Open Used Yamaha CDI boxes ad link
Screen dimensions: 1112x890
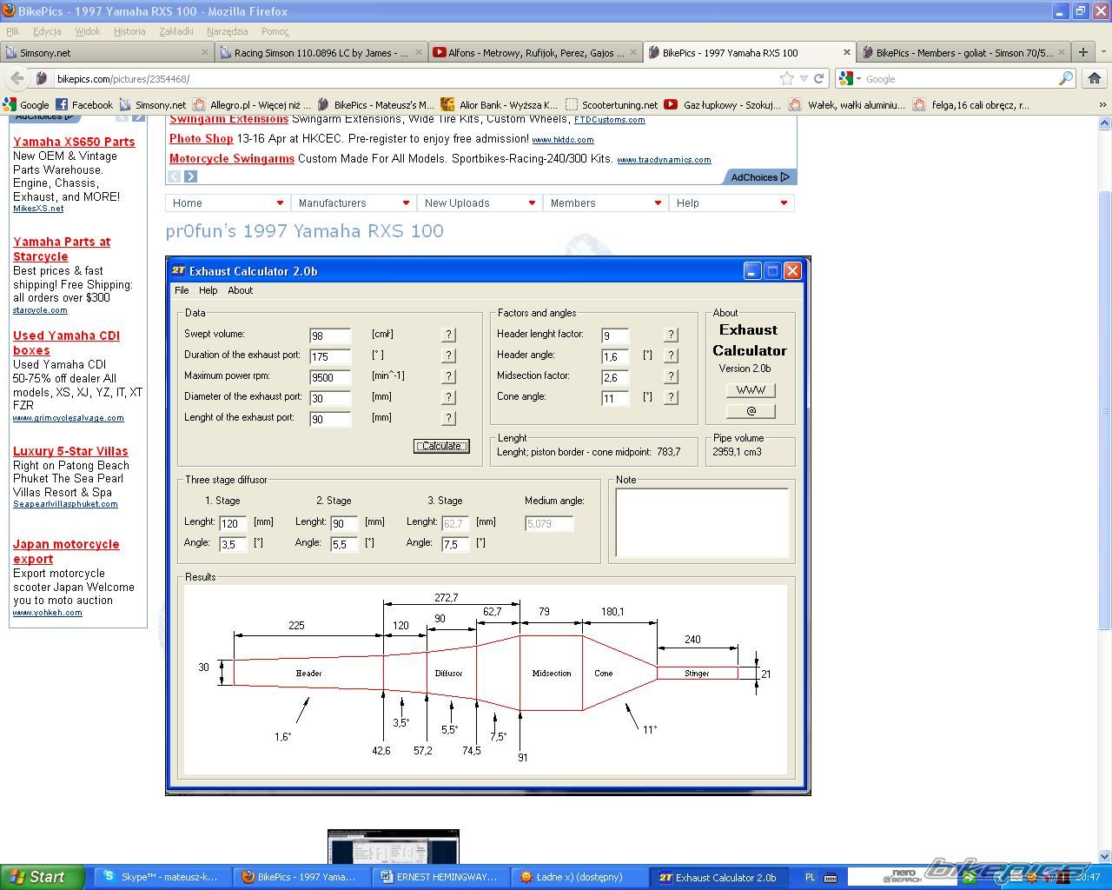pyautogui.click(x=66, y=342)
